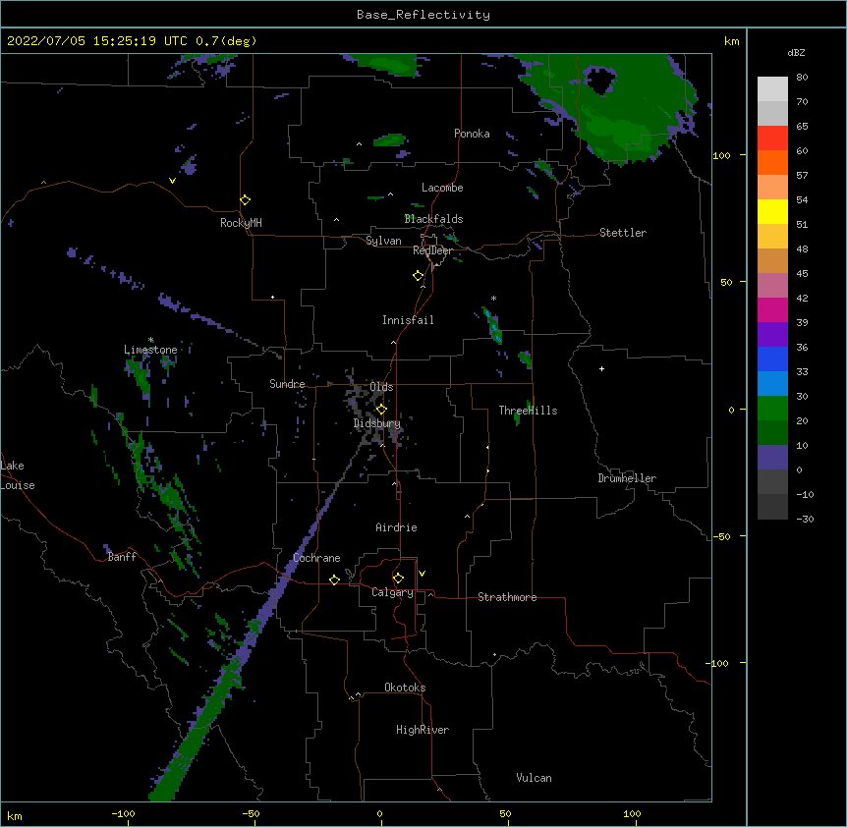Click the white 80 dBZ legend color
Screen dimensions: 847x827
point(772,89)
